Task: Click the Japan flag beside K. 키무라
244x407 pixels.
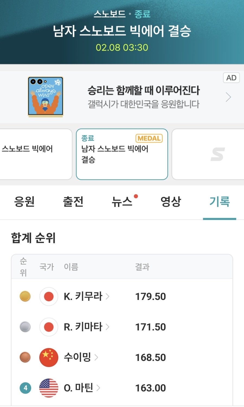Action: (49, 296)
